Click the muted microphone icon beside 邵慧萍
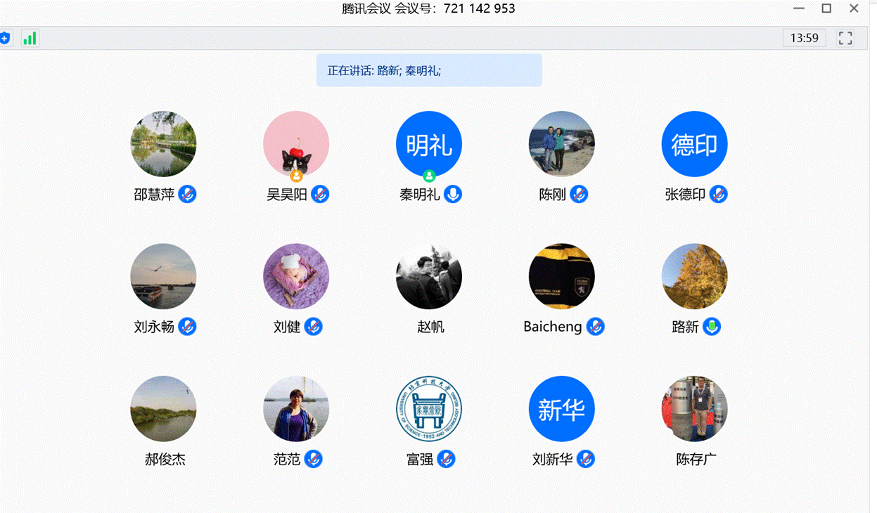The width and height of the screenshot is (877, 513). (x=187, y=195)
